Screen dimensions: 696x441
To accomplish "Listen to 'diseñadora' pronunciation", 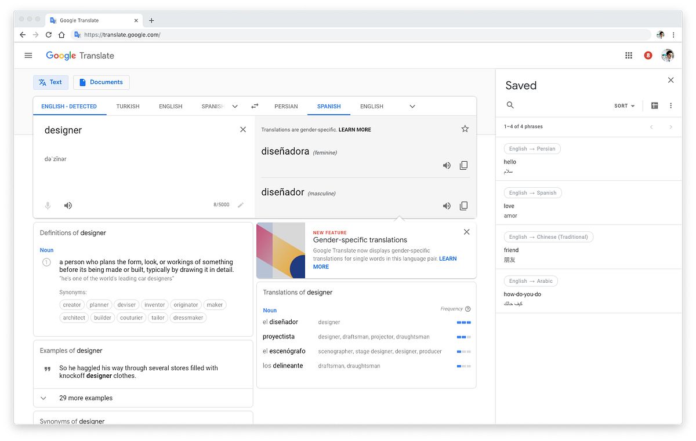I will [447, 165].
